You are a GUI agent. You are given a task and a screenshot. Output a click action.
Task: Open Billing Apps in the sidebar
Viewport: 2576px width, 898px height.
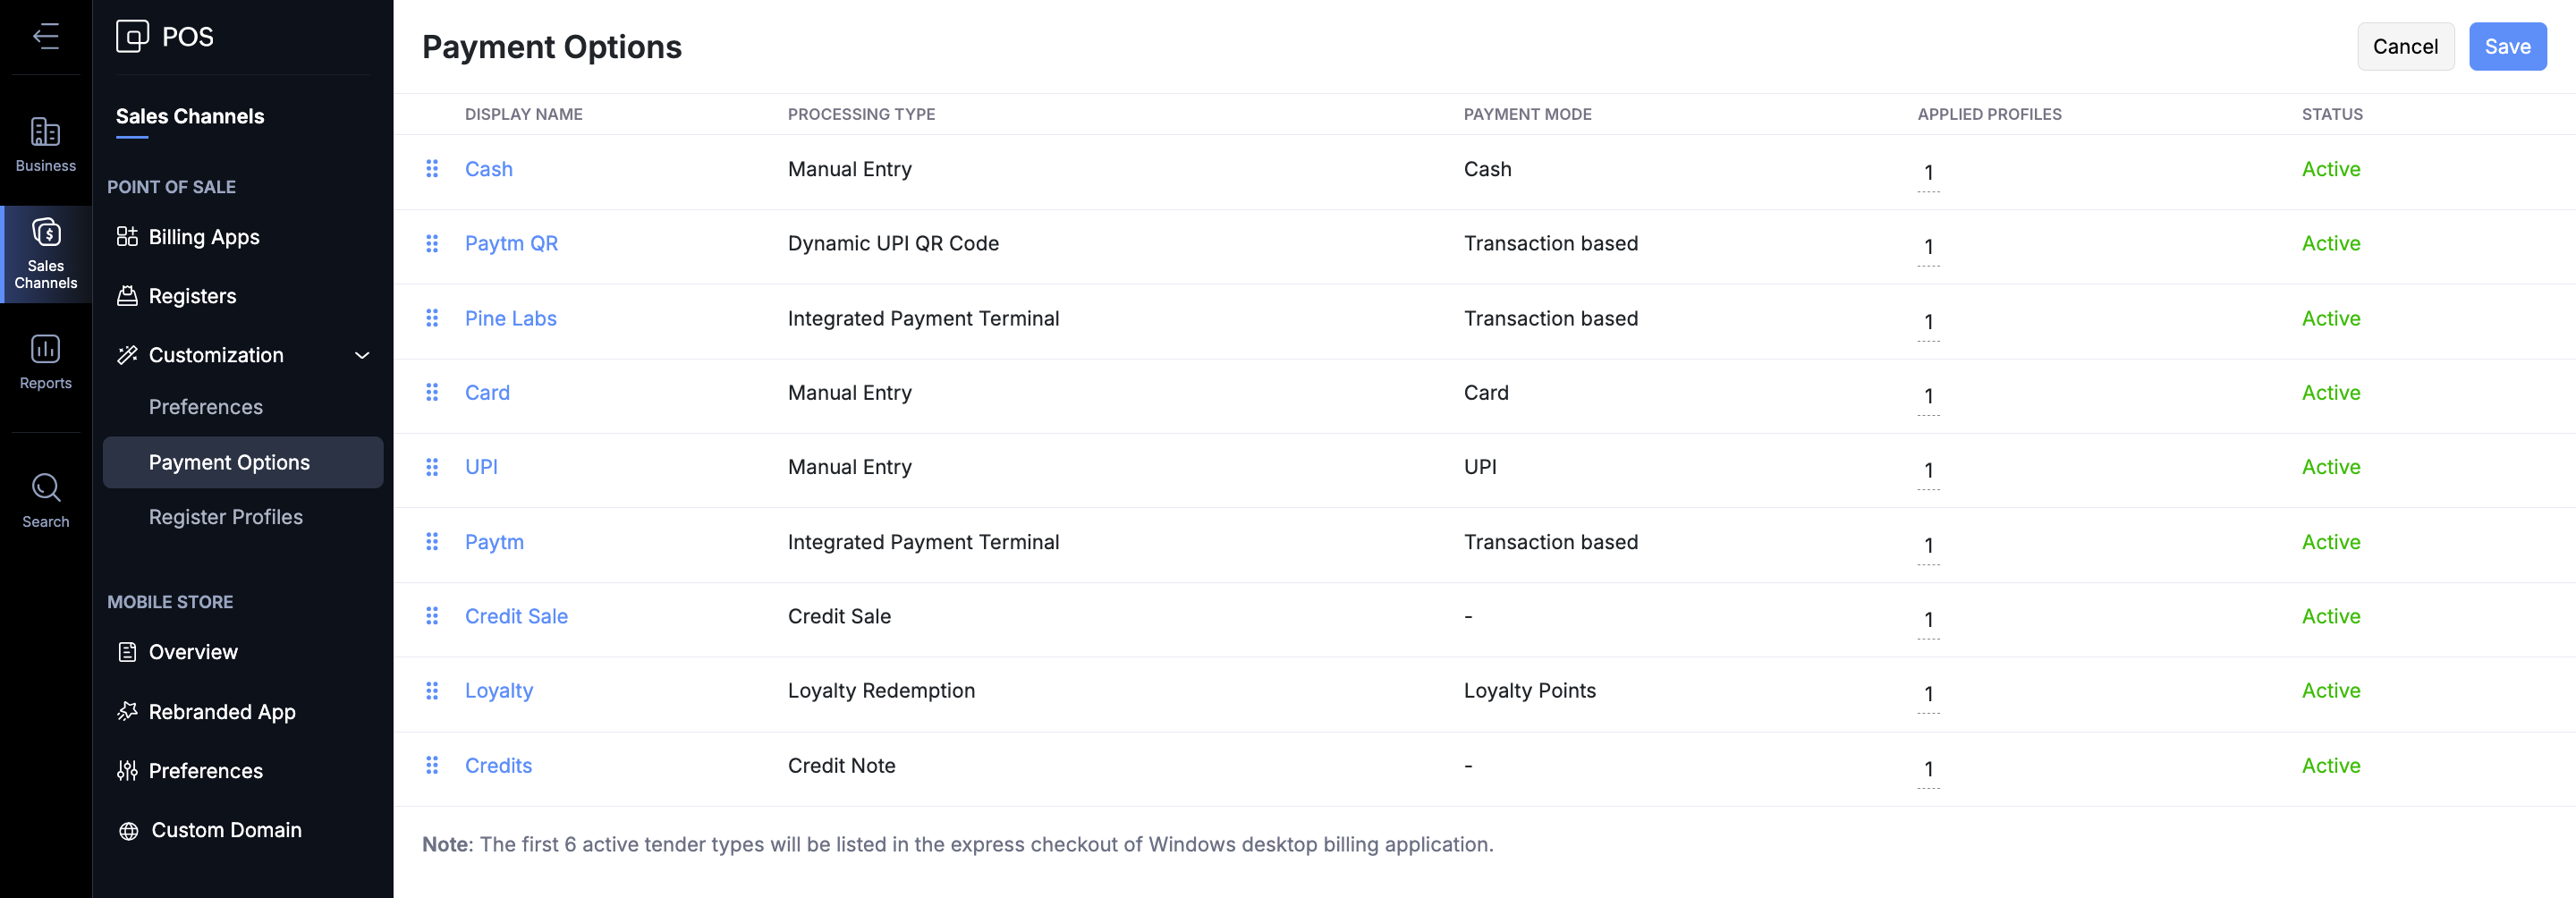coord(204,237)
